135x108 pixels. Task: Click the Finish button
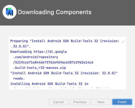click(x=122, y=102)
